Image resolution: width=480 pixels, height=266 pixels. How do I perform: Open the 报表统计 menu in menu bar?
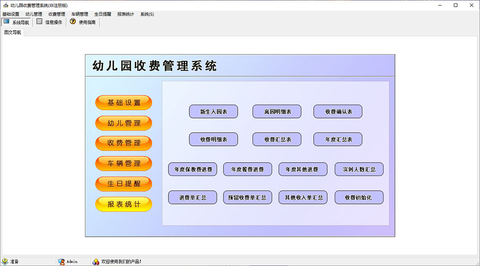point(125,14)
